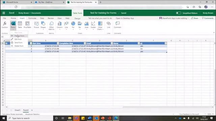216x121 pixels.
Task: Open the Comments pane button
Action: coord(208,18)
